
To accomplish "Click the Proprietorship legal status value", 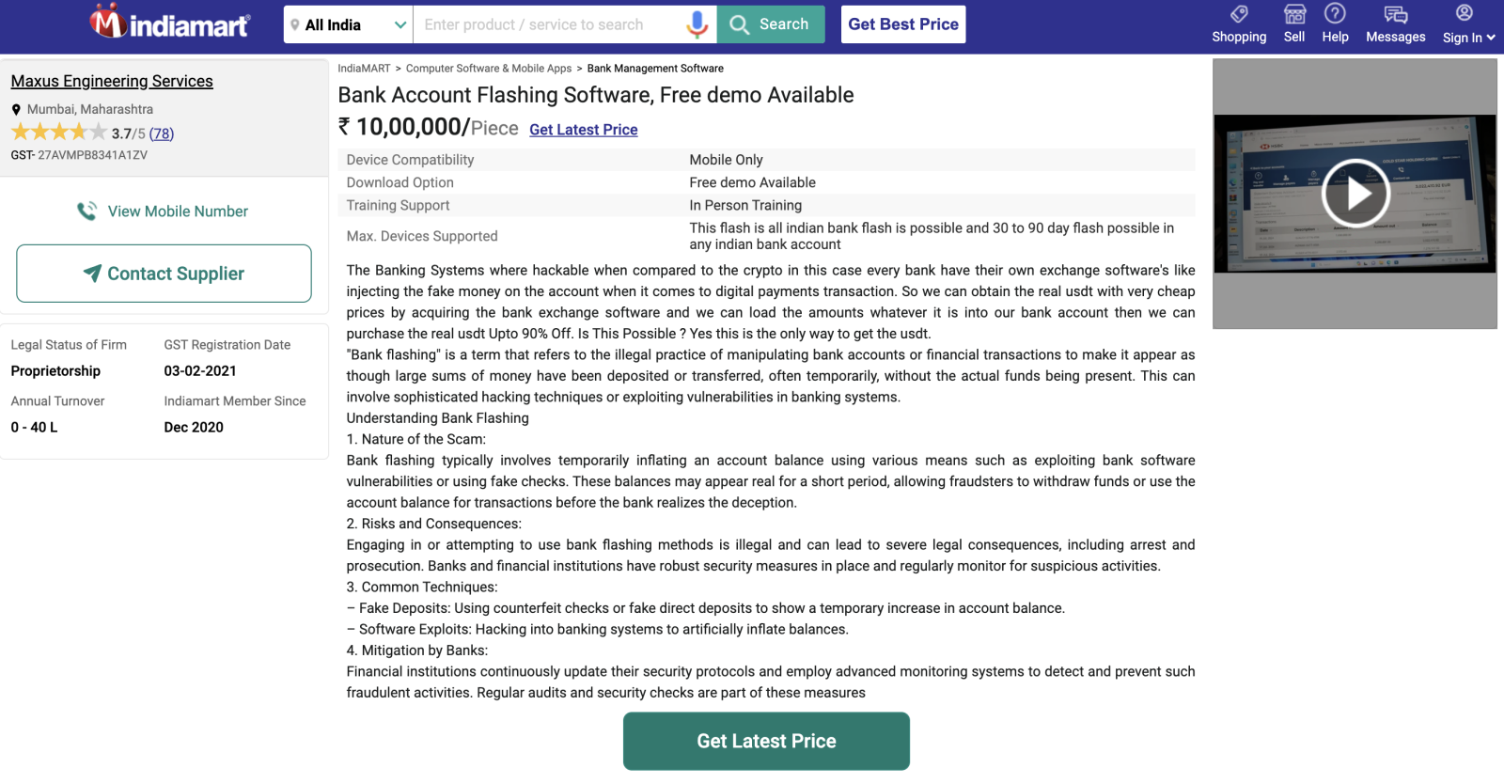I will (x=55, y=371).
